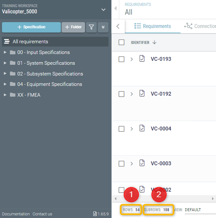Click the VC-0004 requirement document icon
Viewport: 216px width, 218px height.
[142, 128]
